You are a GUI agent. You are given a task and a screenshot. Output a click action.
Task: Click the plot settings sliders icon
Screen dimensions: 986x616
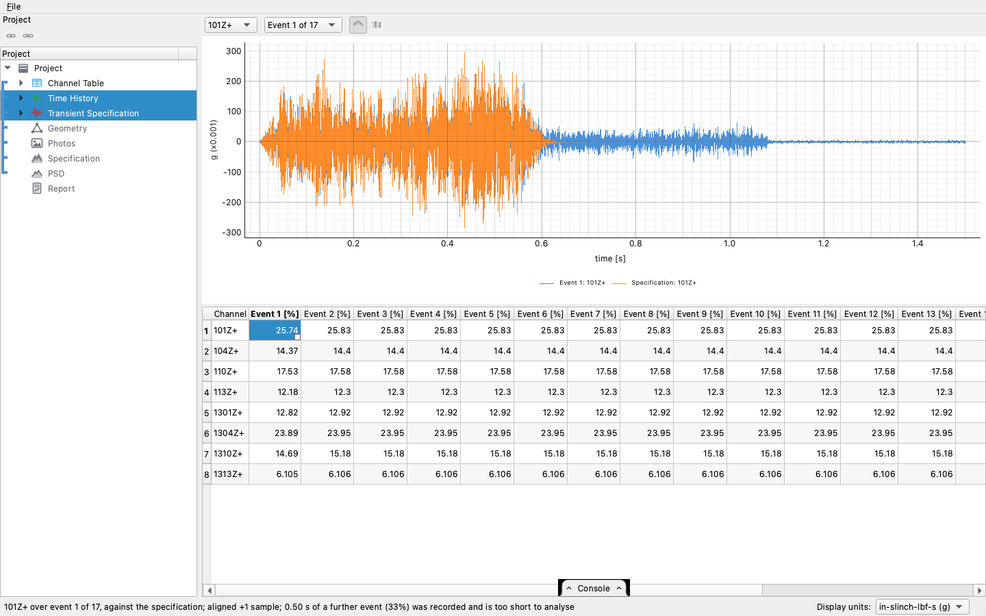[377, 25]
